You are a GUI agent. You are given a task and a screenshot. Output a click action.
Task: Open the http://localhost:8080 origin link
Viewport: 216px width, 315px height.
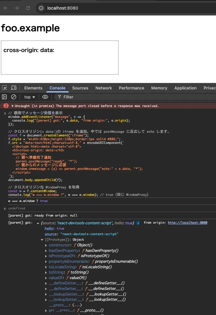(188, 223)
